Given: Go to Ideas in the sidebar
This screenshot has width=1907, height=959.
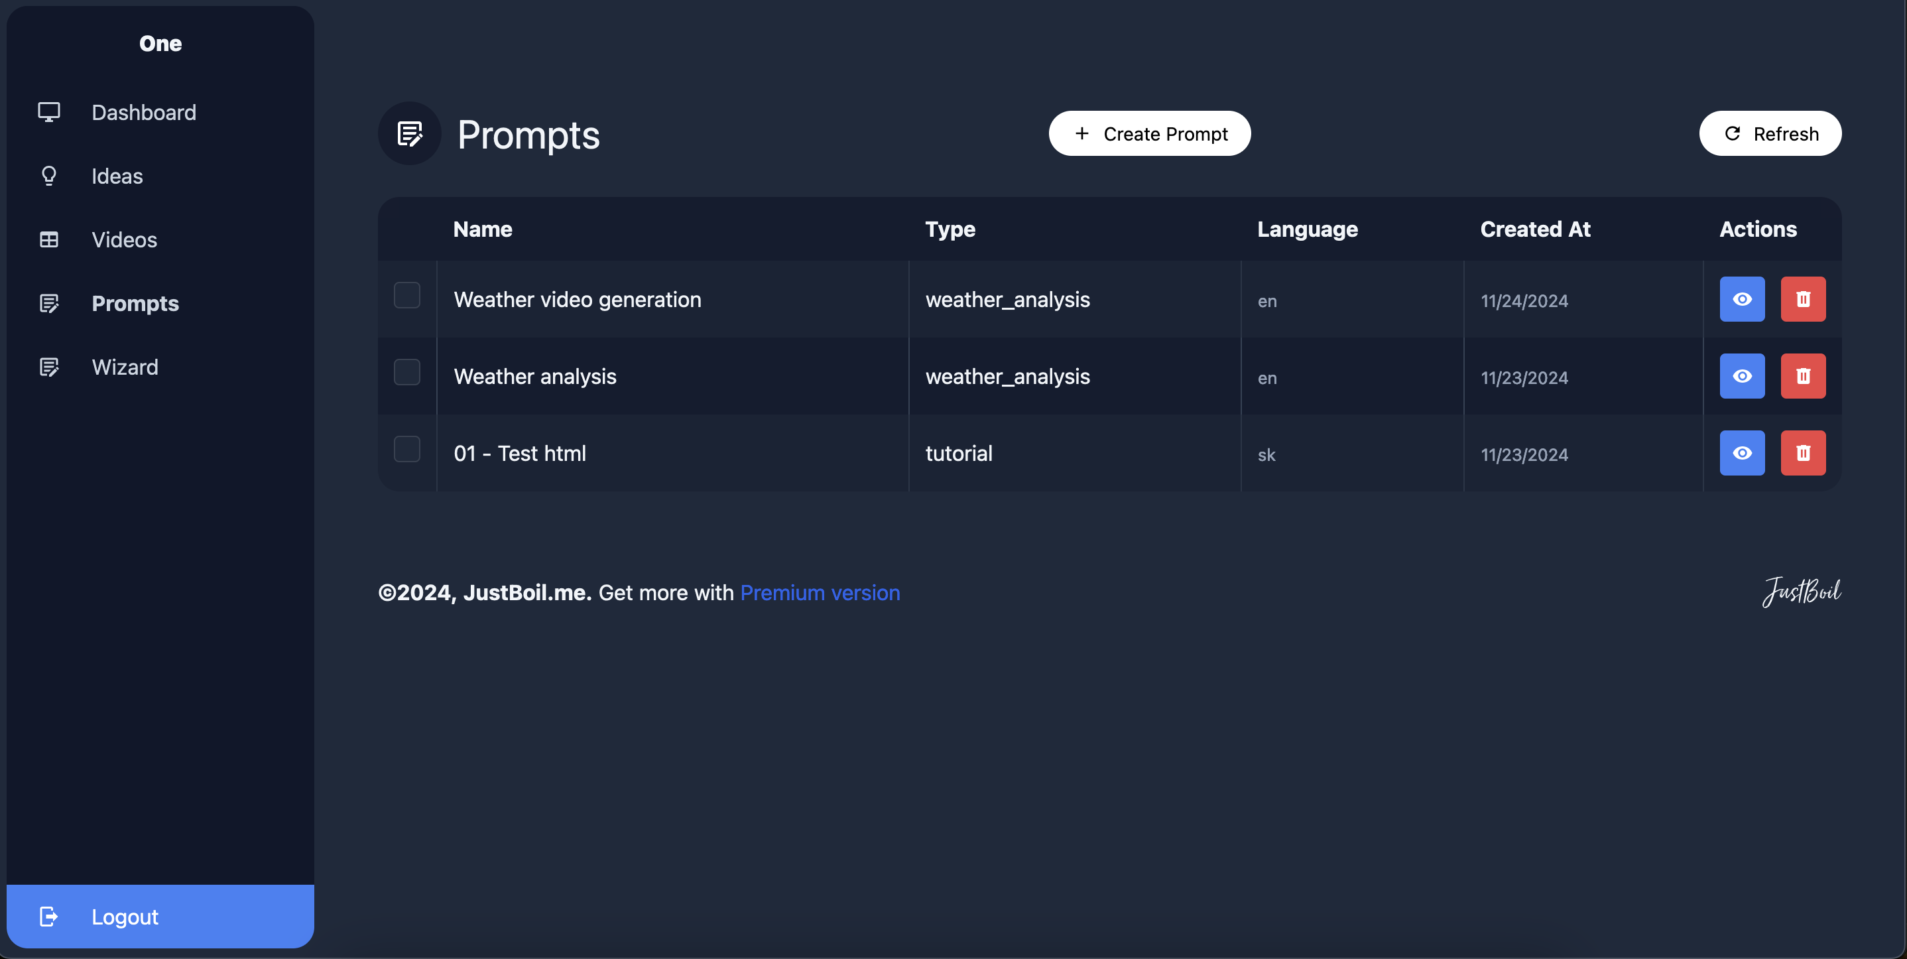Looking at the screenshot, I should 117,176.
